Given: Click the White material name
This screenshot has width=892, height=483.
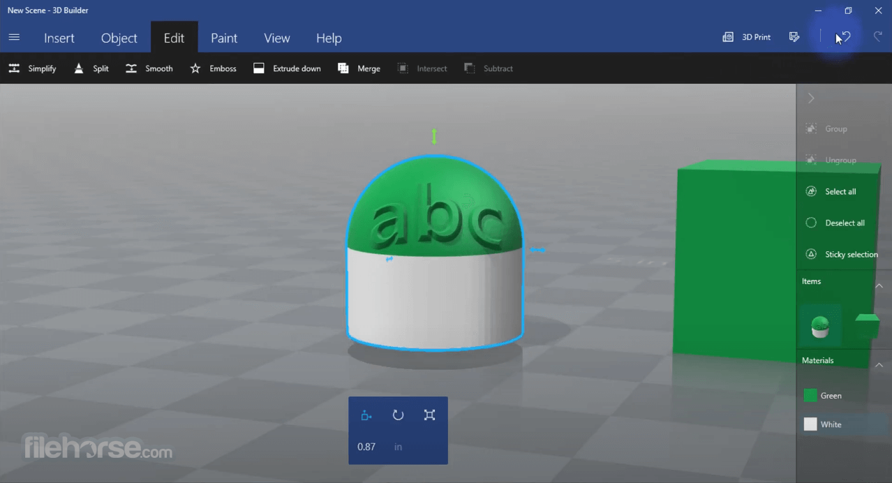Looking at the screenshot, I should click(x=831, y=424).
